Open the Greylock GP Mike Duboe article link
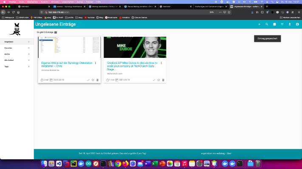The height and width of the screenshot is (169, 302). [x=133, y=66]
